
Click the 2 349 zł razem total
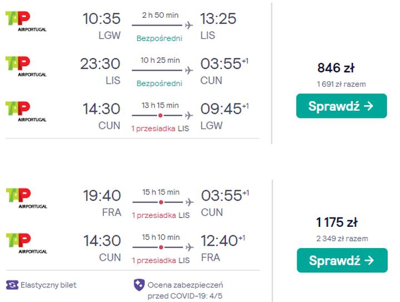pos(342,239)
